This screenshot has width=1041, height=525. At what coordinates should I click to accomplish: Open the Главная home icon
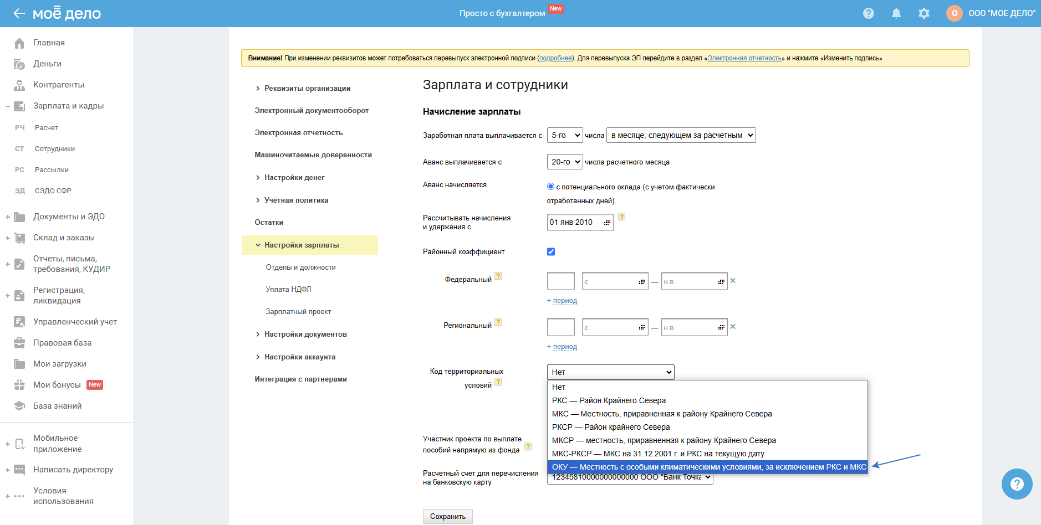point(19,43)
